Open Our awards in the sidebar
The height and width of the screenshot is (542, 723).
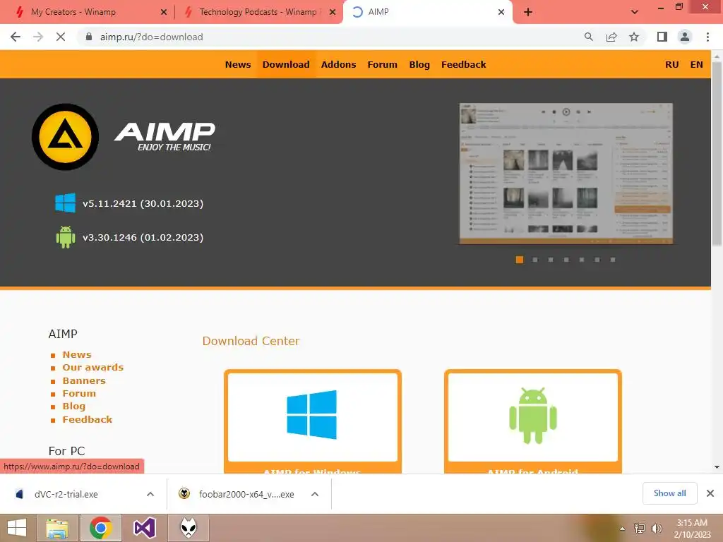click(x=92, y=367)
